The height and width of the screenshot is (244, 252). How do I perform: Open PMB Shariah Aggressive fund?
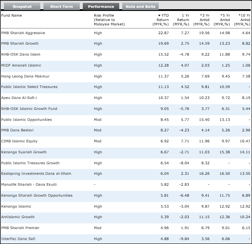pyautogui.click(x=23, y=33)
